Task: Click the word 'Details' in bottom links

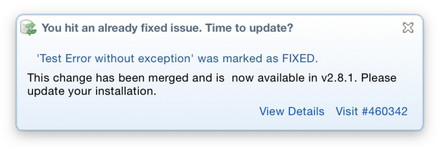Action: (306, 112)
